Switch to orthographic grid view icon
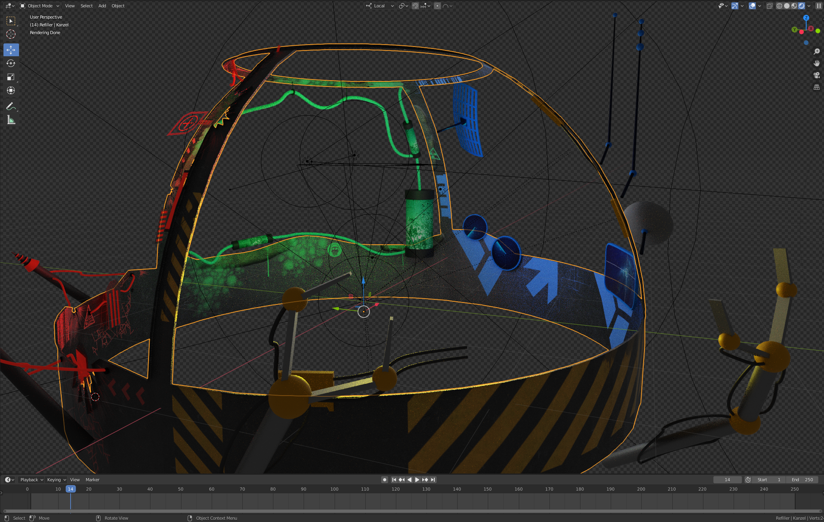This screenshot has width=824, height=522. pyautogui.click(x=817, y=87)
